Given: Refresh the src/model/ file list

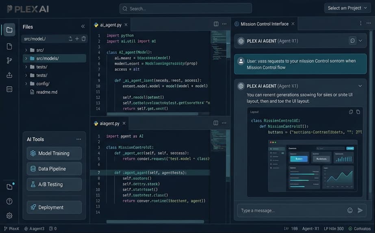Looking at the screenshot, I should tap(70, 39).
